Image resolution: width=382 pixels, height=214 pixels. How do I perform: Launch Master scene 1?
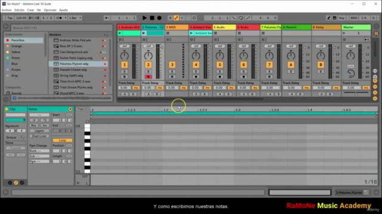344,33
